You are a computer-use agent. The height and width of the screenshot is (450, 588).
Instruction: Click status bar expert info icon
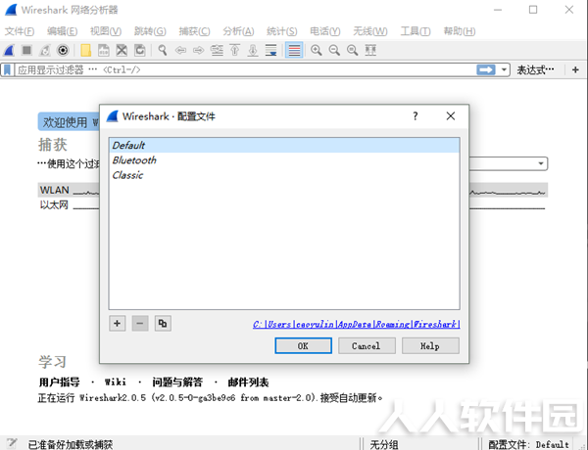(12, 443)
